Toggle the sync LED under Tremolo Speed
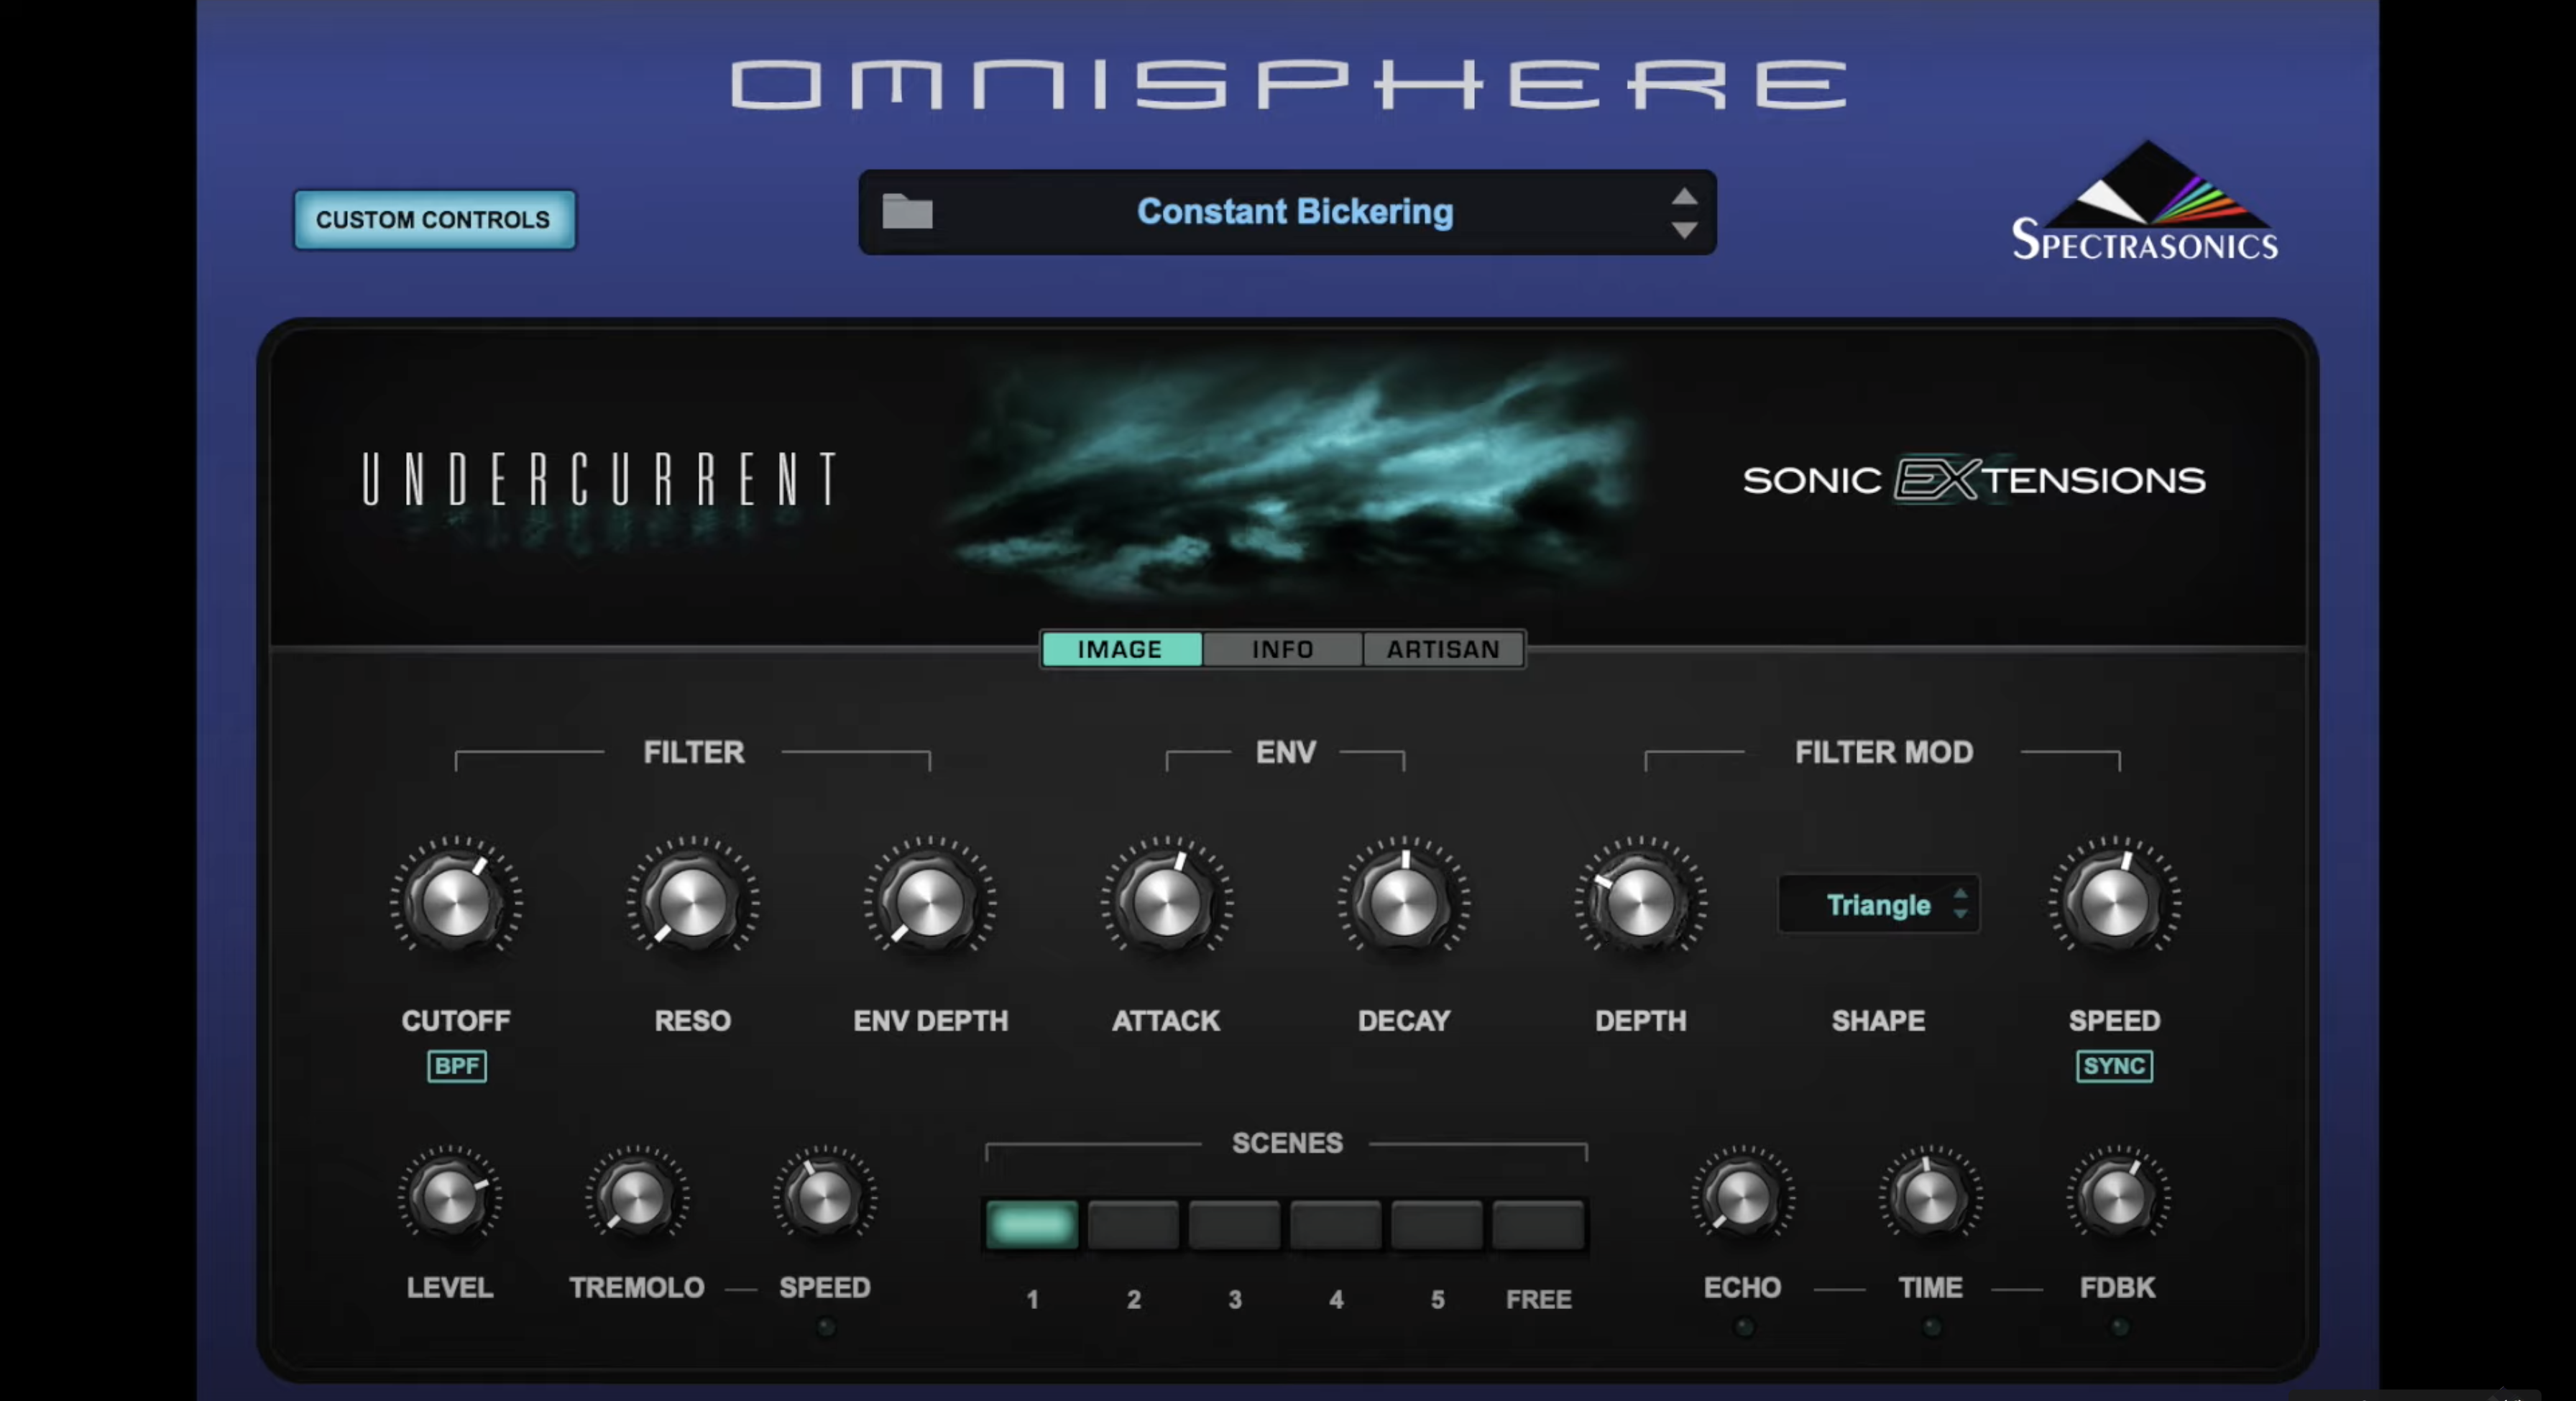The image size is (2576, 1401). (825, 1328)
